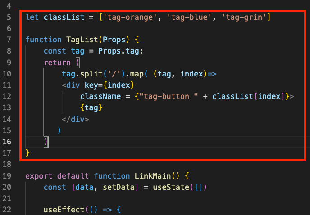This screenshot has width=310, height=215.
Task: Click the opening div tag on line 11
Action: click(x=71, y=85)
